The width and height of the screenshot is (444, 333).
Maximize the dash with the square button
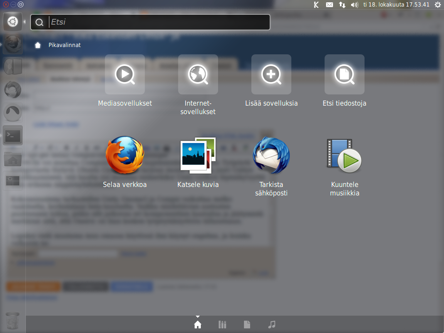(x=20, y=5)
